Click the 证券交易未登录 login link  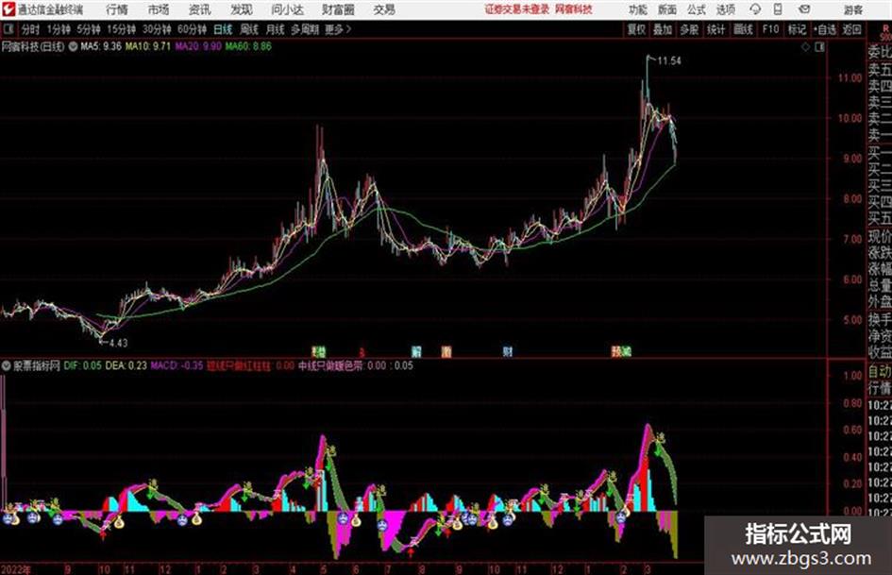tap(516, 9)
